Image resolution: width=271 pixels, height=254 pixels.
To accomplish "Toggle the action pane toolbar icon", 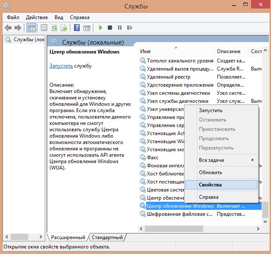I will point(87,28).
